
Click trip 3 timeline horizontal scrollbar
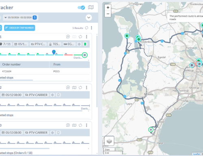[x=25, y=148]
